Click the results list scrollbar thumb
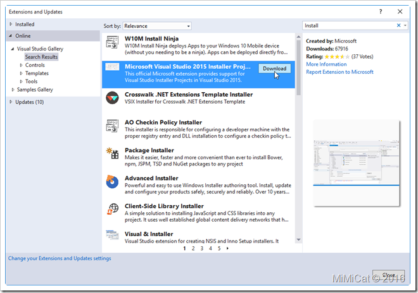Viewport: 418px width, 293px height. point(298,68)
